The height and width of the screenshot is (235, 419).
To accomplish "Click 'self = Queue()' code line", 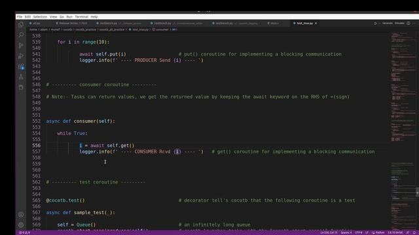I will (77, 225).
